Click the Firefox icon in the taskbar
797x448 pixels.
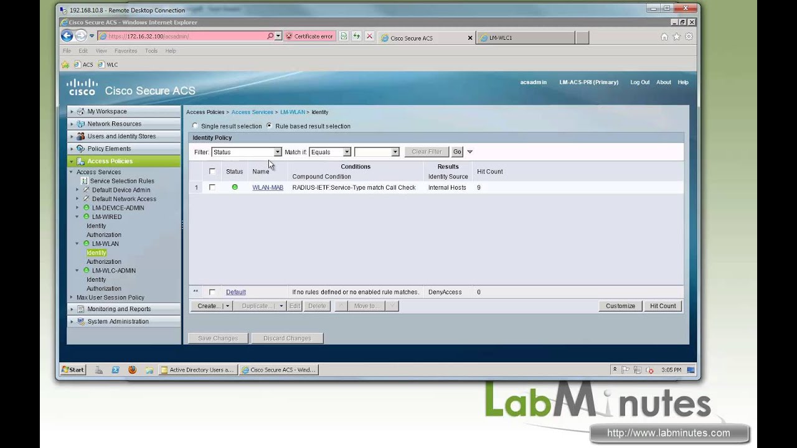[132, 370]
